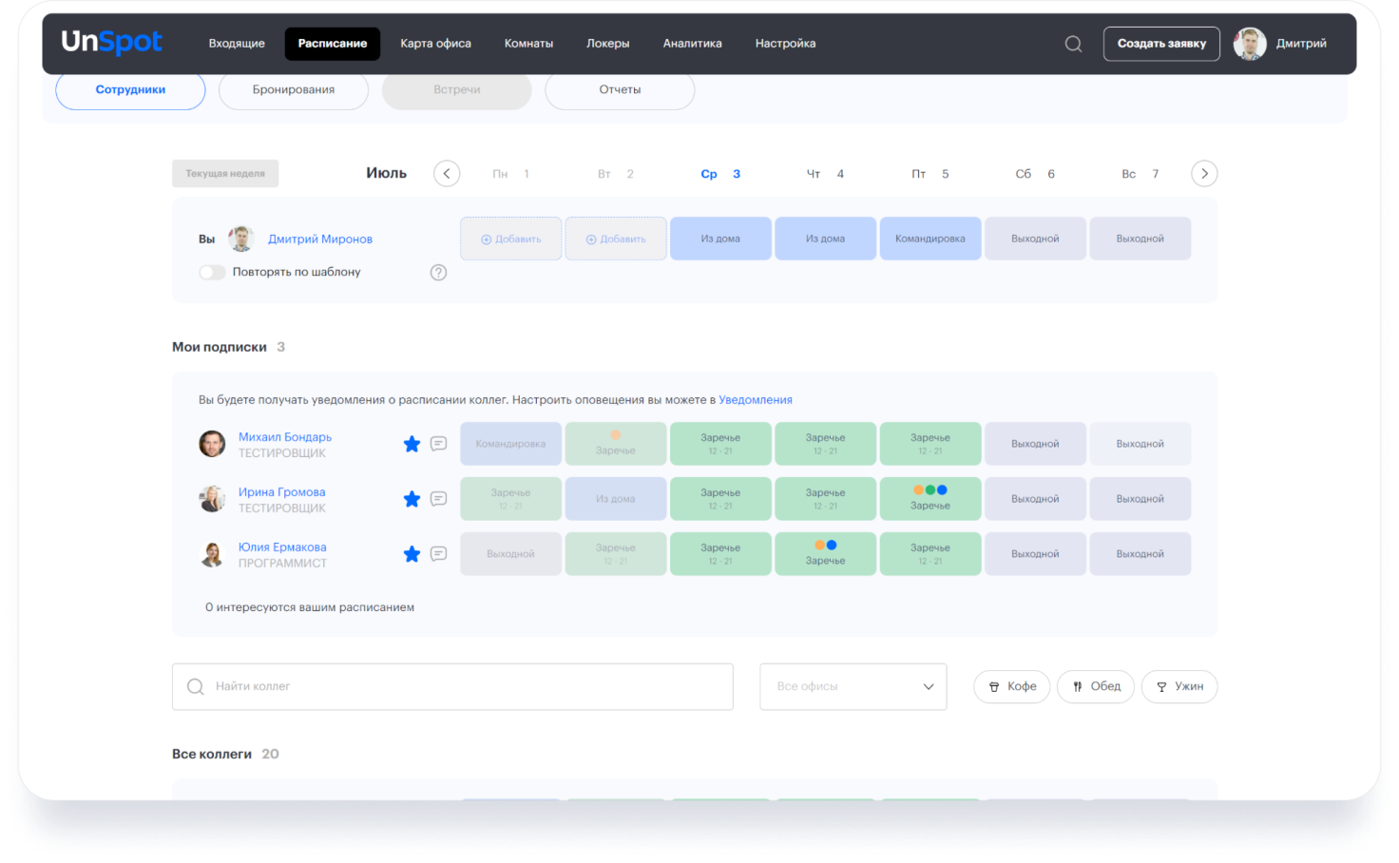Open the Уведомления link
Screen dimensions: 1399x863
point(756,400)
